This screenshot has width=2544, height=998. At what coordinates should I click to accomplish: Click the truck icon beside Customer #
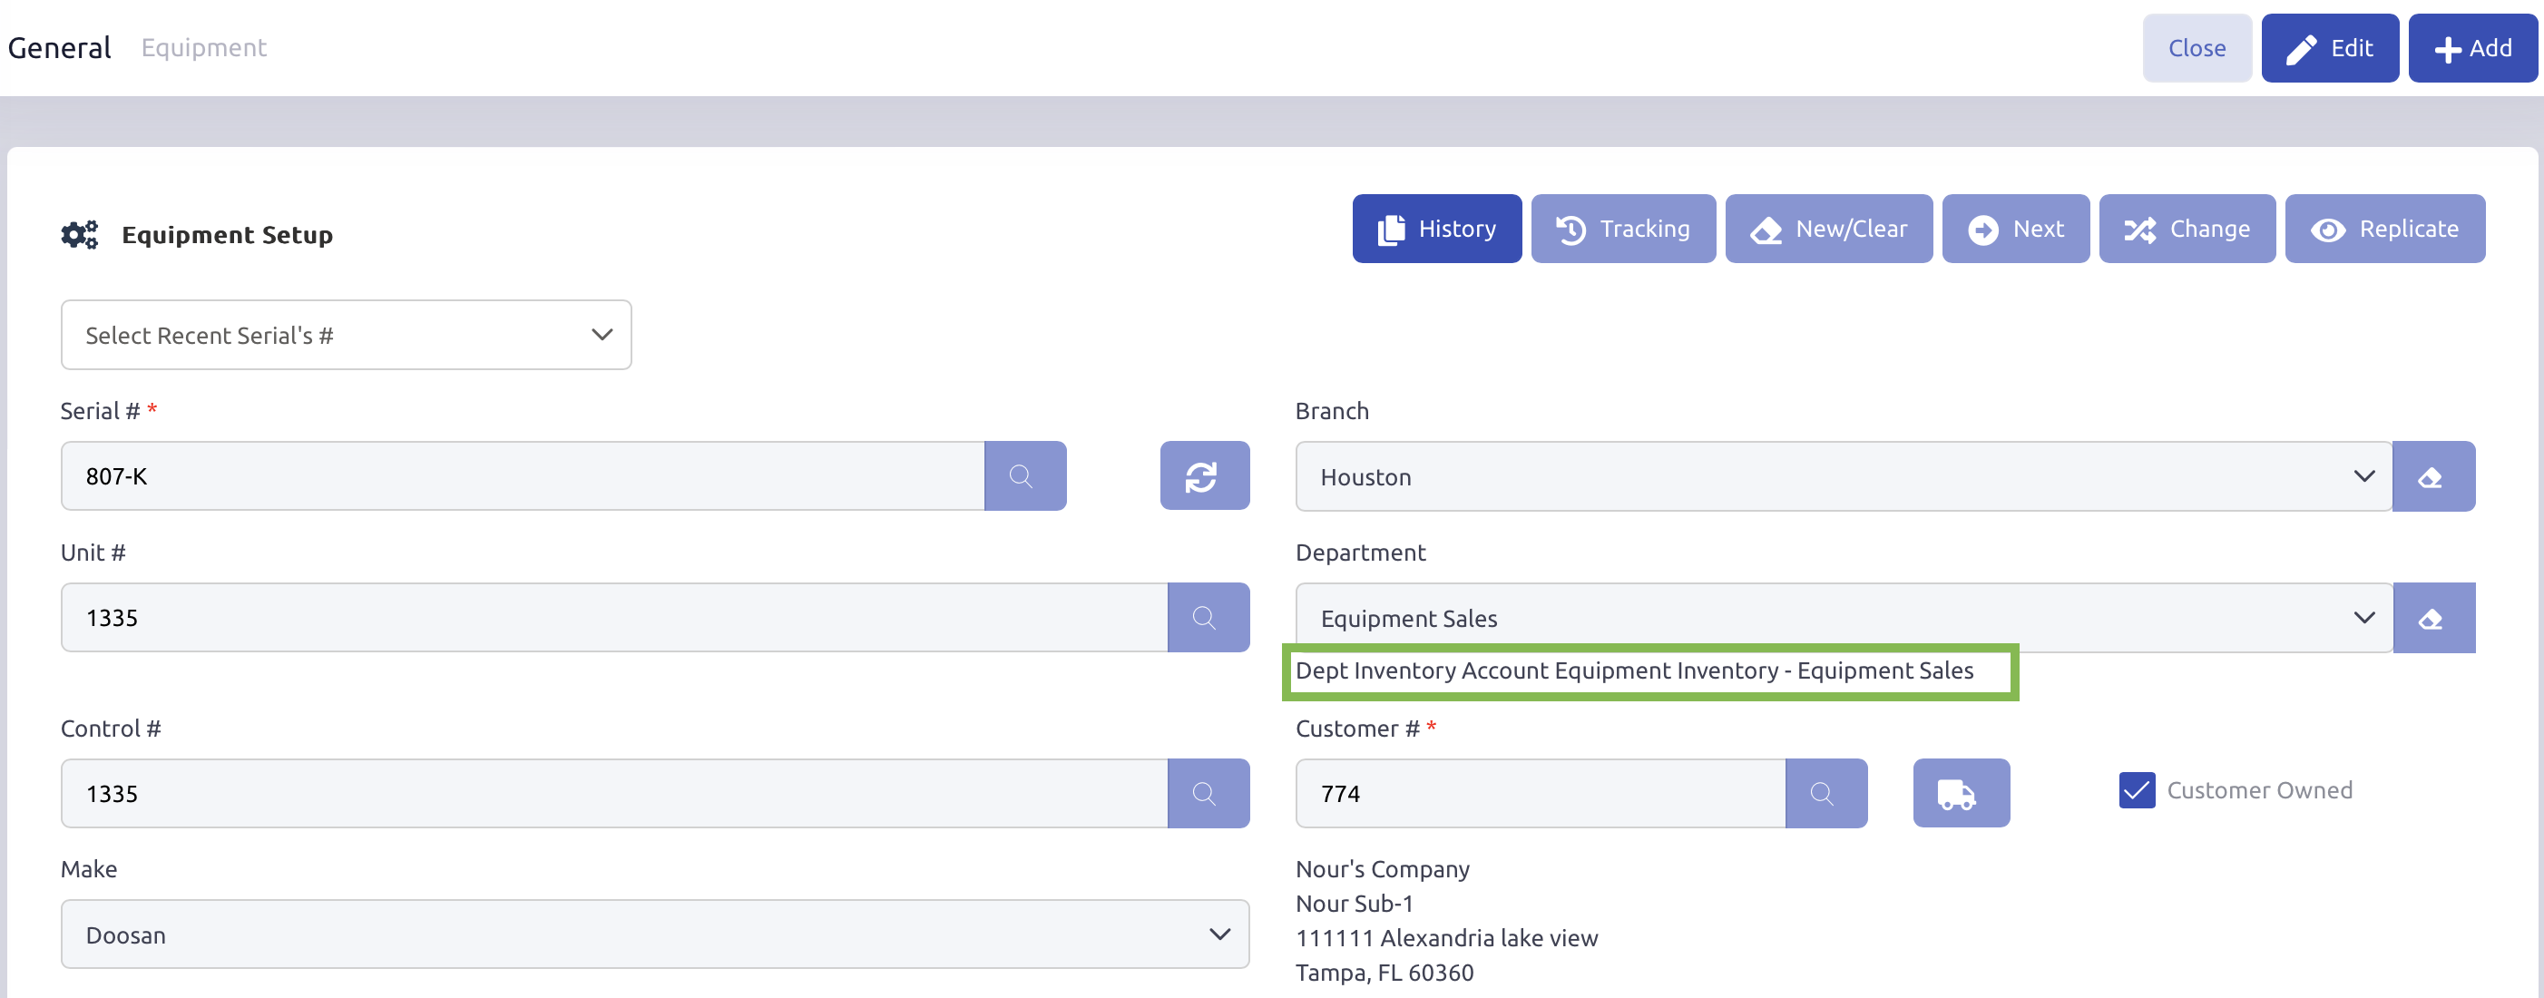coord(1960,793)
